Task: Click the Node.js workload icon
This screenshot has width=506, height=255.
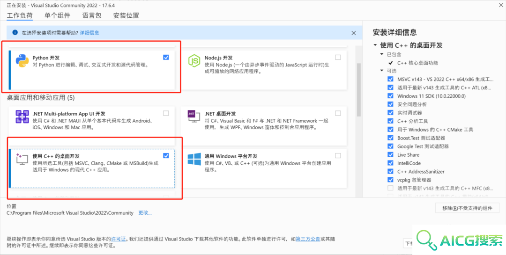Action: [194, 61]
